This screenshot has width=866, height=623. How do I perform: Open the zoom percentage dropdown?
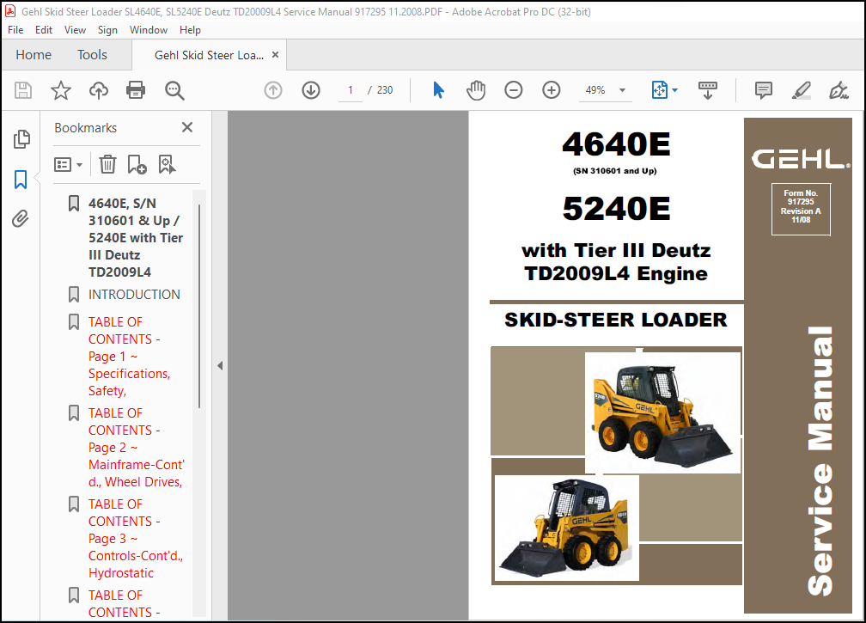[x=622, y=90]
